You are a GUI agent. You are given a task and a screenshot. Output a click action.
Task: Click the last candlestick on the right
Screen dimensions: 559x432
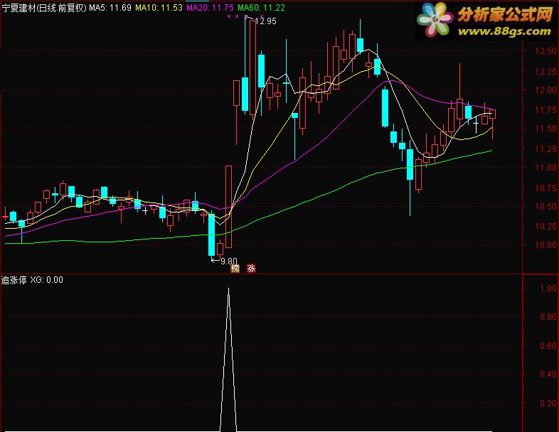tap(493, 114)
